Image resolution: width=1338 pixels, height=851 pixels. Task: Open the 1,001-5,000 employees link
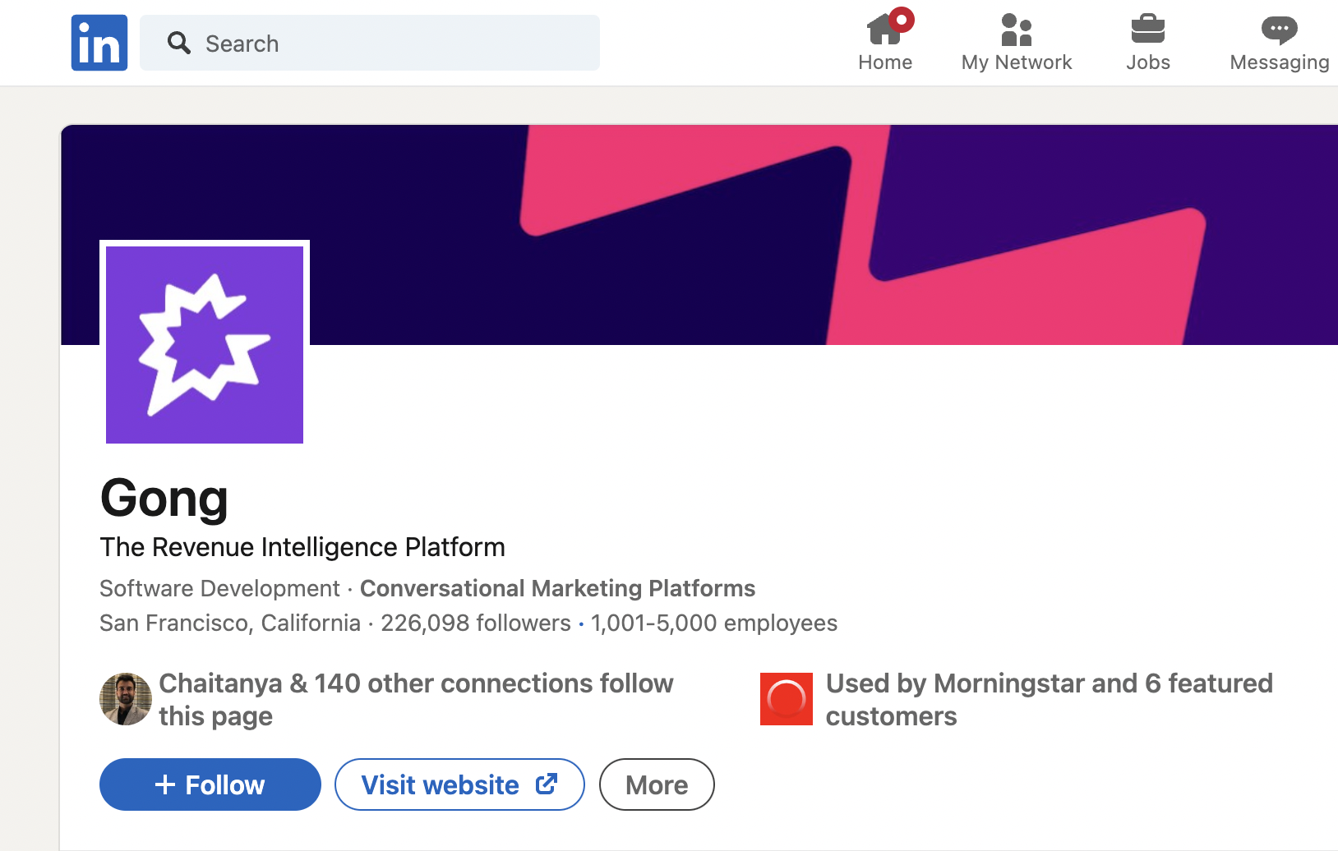714,623
